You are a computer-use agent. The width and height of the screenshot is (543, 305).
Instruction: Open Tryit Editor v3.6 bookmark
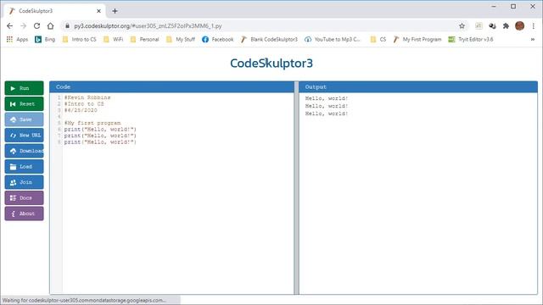(471, 40)
